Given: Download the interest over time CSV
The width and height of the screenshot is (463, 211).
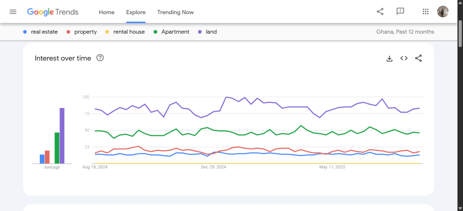Looking at the screenshot, I should point(389,58).
